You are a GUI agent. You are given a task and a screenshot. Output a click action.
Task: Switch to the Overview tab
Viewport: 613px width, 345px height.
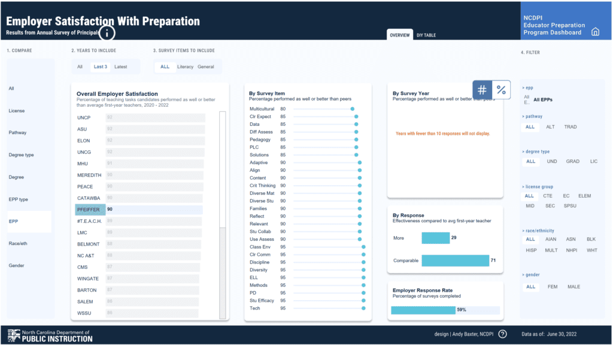coord(399,35)
